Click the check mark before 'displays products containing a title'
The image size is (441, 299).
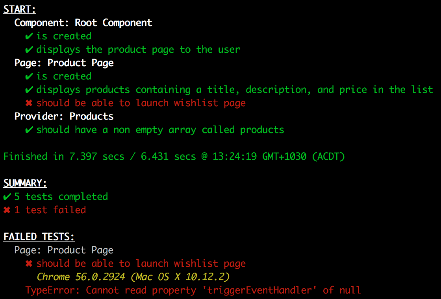29,90
